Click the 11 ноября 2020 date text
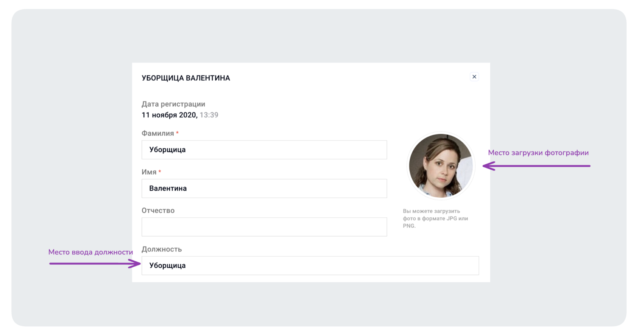The image size is (636, 334). tap(170, 115)
